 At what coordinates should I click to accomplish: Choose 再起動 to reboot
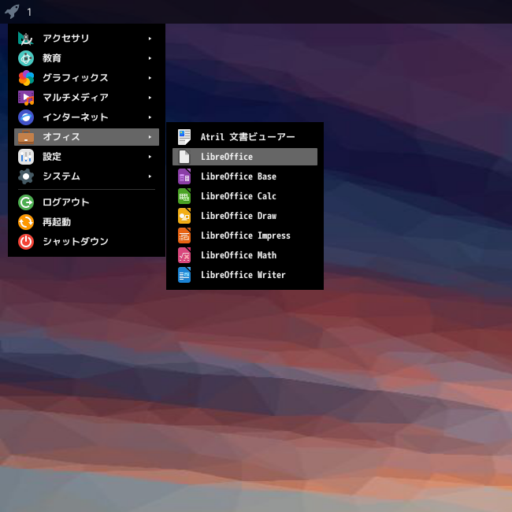(x=87, y=222)
